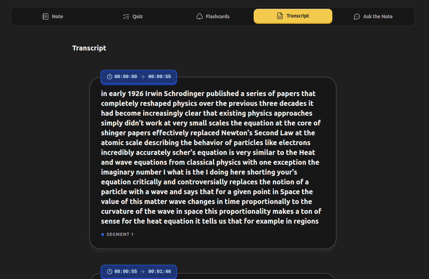
Task: Click the SEGMENT 1 label
Action: pyautogui.click(x=120, y=234)
